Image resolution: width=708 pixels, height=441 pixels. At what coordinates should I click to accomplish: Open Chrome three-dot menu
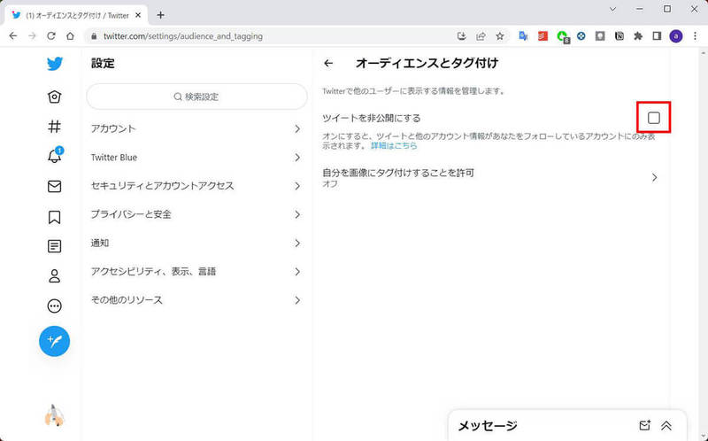point(695,36)
